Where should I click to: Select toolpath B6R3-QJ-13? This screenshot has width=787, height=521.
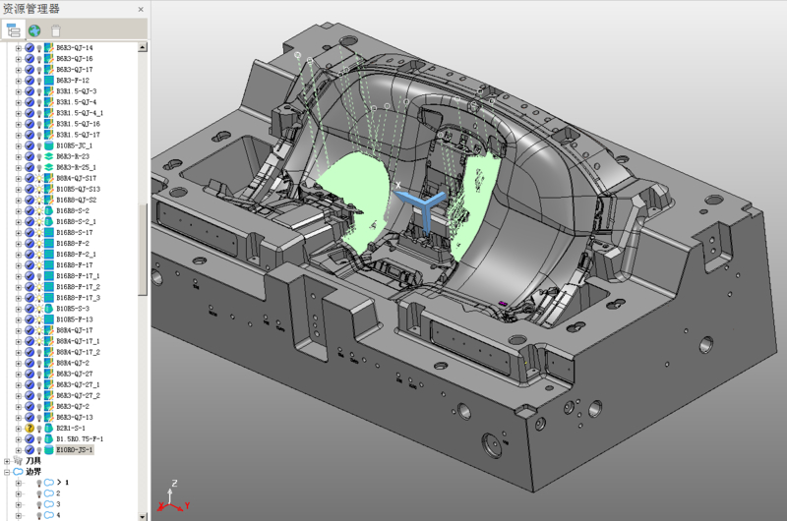point(75,417)
